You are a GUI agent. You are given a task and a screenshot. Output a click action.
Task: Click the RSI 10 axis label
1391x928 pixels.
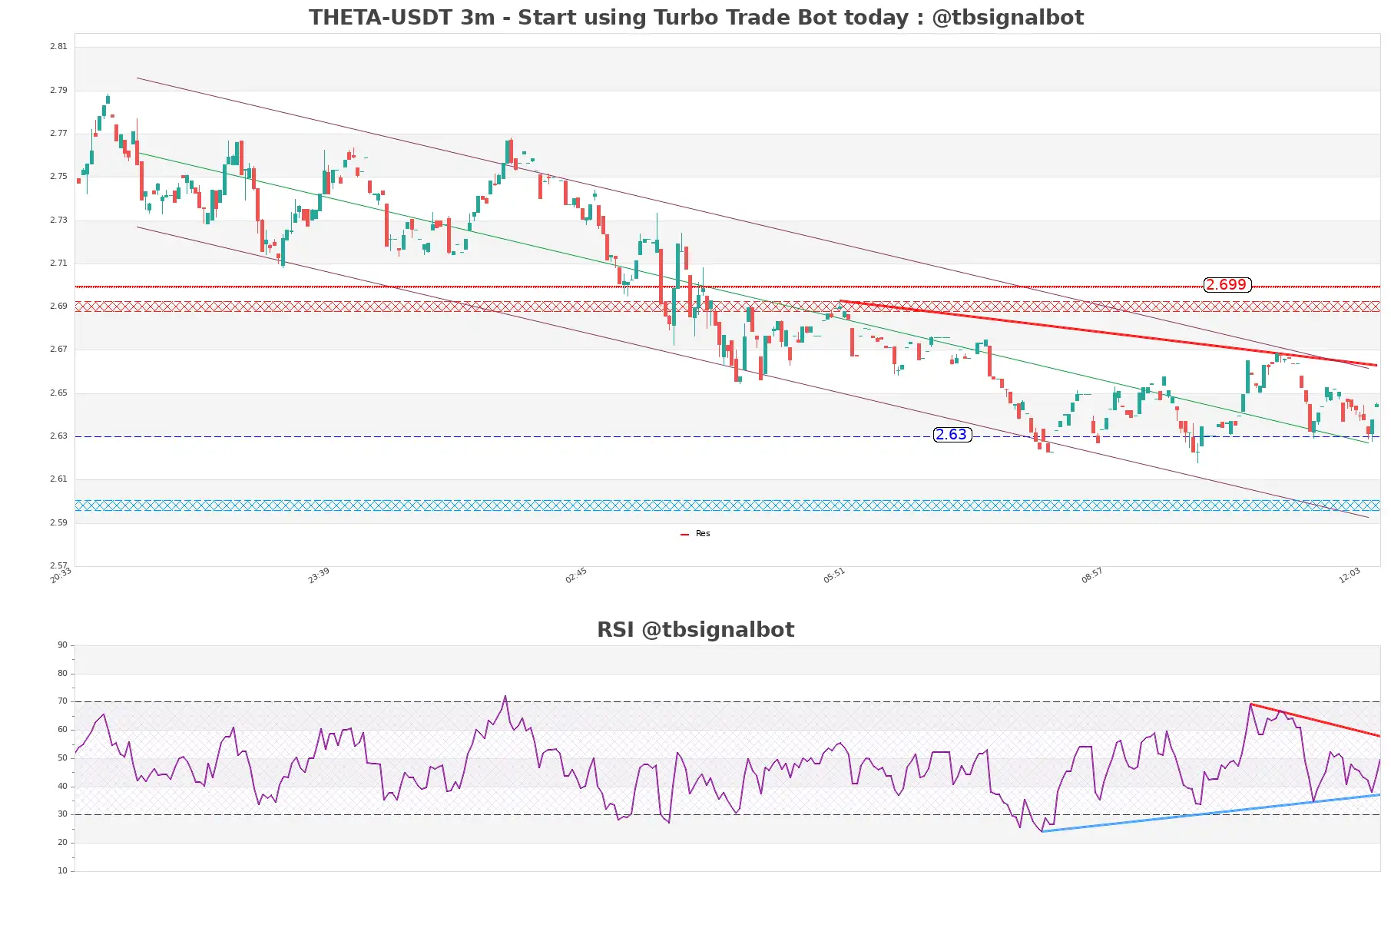pos(62,871)
